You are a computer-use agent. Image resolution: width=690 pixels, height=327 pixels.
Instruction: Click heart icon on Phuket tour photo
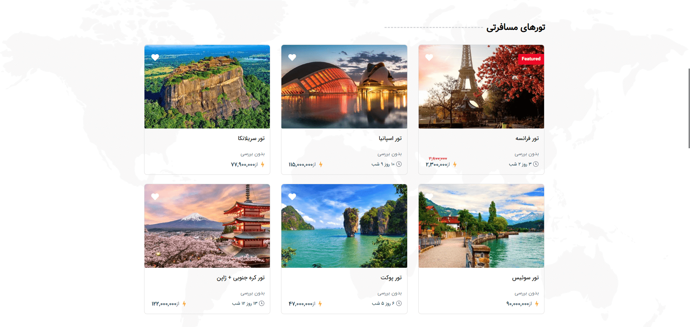pyautogui.click(x=292, y=197)
